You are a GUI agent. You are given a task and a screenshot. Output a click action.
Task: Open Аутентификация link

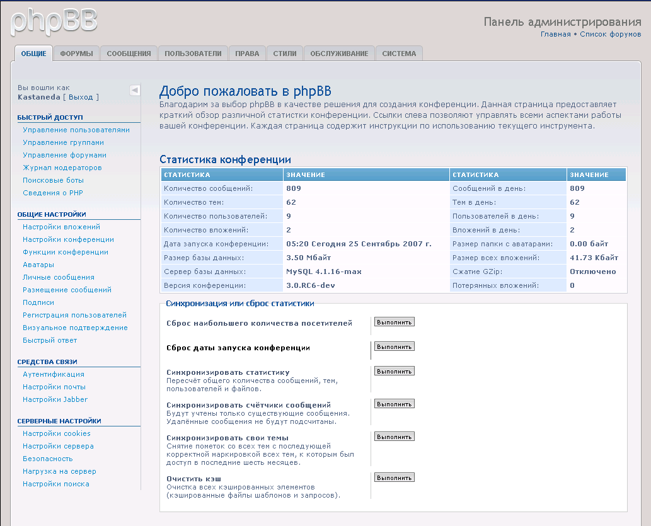click(x=54, y=374)
